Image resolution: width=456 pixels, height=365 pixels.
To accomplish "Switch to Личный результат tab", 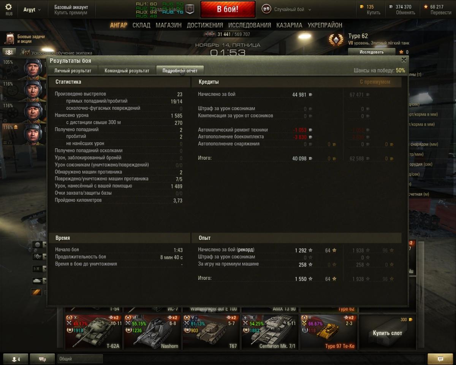I will (73, 71).
